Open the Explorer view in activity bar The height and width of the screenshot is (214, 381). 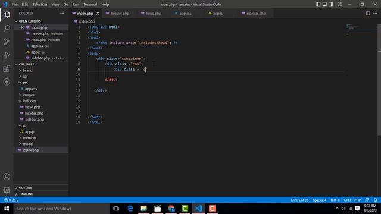[x=7, y=15]
